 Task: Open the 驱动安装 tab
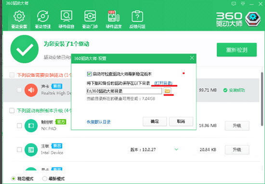tap(19, 20)
